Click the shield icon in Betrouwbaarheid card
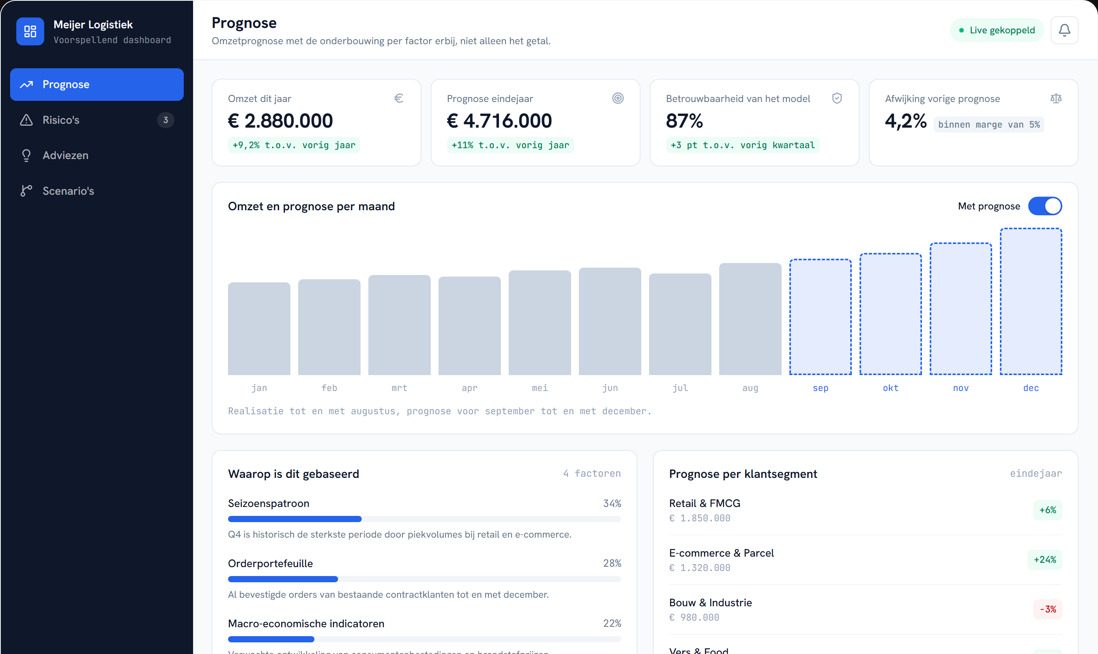The image size is (1098, 654). pos(836,98)
